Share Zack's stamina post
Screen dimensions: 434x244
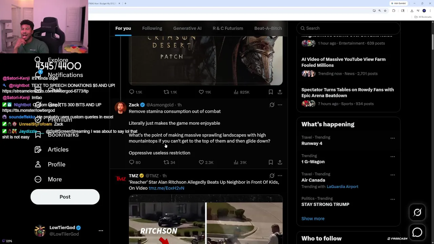pos(280,162)
